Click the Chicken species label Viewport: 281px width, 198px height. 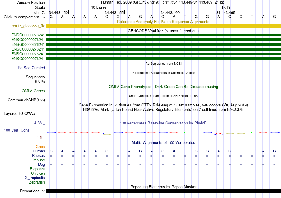38,173
